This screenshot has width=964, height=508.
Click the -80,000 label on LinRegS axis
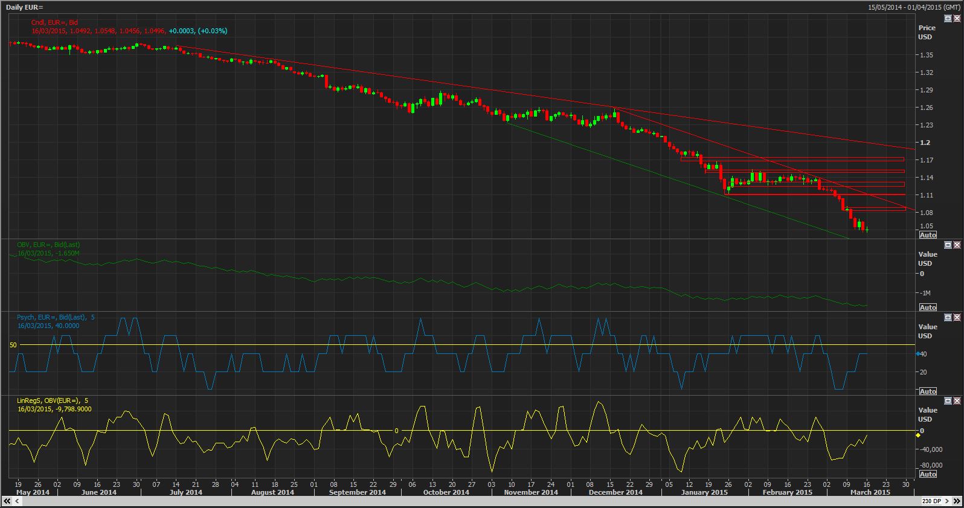(931, 465)
